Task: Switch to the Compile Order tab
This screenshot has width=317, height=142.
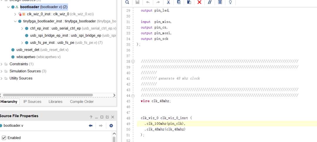Action: pos(82,102)
